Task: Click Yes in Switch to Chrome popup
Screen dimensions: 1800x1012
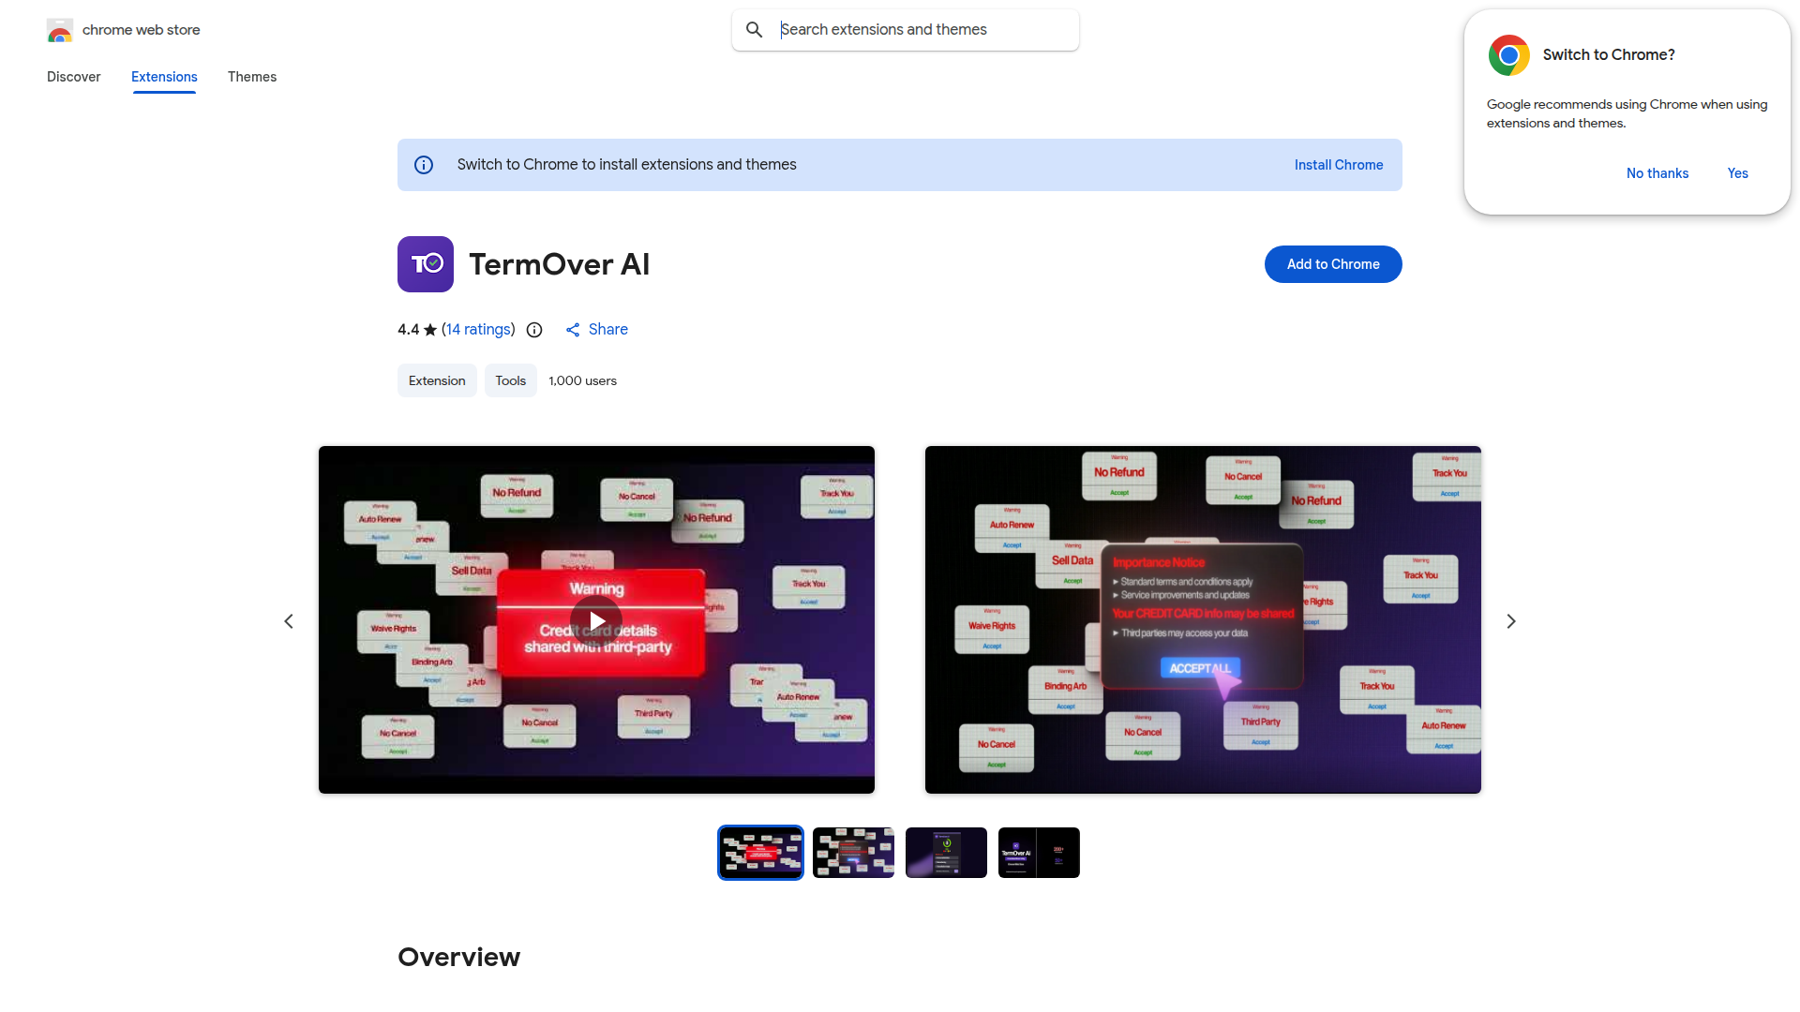Action: pyautogui.click(x=1737, y=173)
